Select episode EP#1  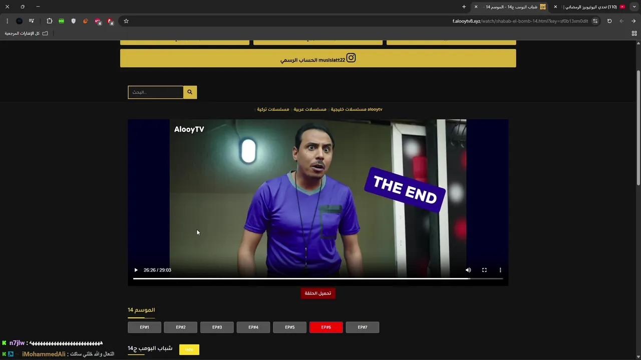(x=144, y=327)
